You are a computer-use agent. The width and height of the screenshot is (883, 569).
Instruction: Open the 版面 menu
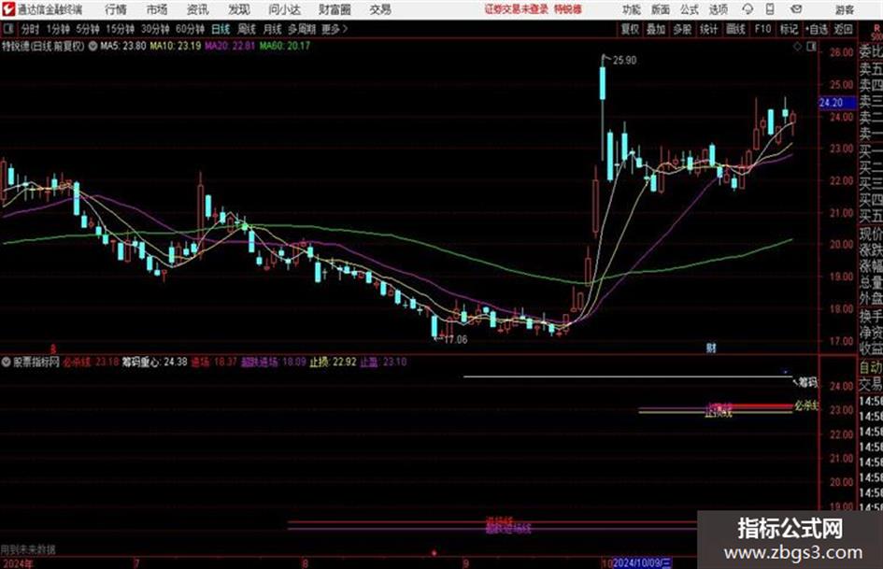[660, 9]
